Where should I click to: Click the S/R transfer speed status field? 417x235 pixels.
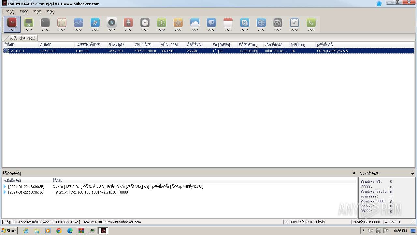coord(305,222)
